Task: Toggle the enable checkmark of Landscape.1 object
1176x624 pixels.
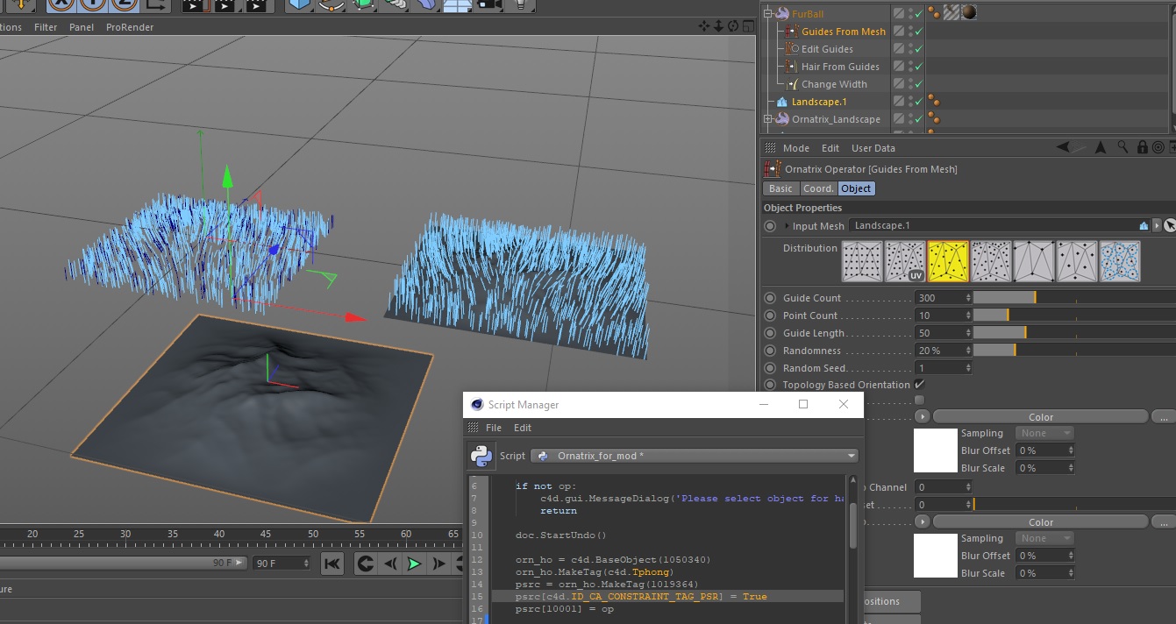Action: (x=918, y=102)
